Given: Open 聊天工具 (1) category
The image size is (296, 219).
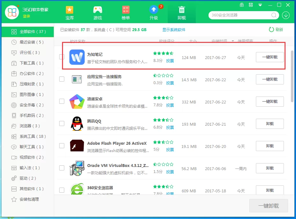Looking at the screenshot, I should 28,147.
